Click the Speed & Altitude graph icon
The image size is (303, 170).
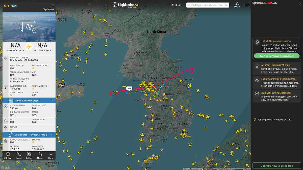pos(11,100)
